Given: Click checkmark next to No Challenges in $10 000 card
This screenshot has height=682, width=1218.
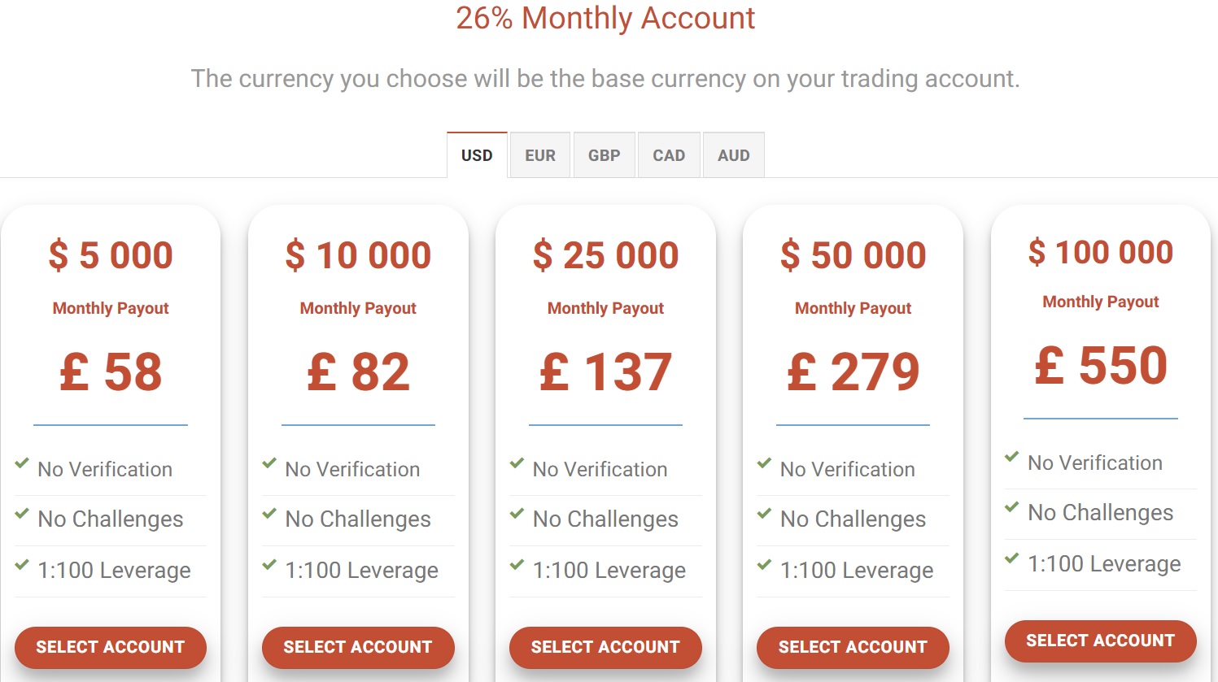Looking at the screenshot, I should click(x=269, y=514).
